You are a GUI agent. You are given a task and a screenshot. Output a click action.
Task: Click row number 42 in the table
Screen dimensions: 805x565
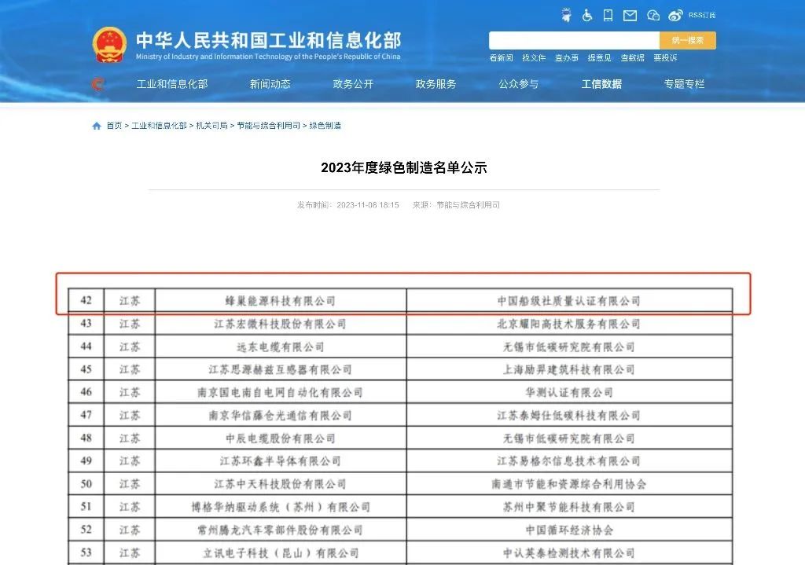pos(86,300)
